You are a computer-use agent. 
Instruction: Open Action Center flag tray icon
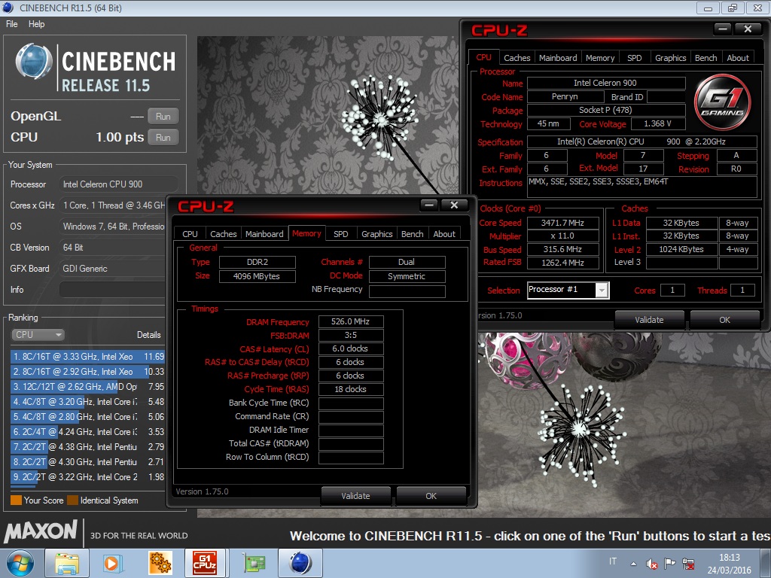669,564
